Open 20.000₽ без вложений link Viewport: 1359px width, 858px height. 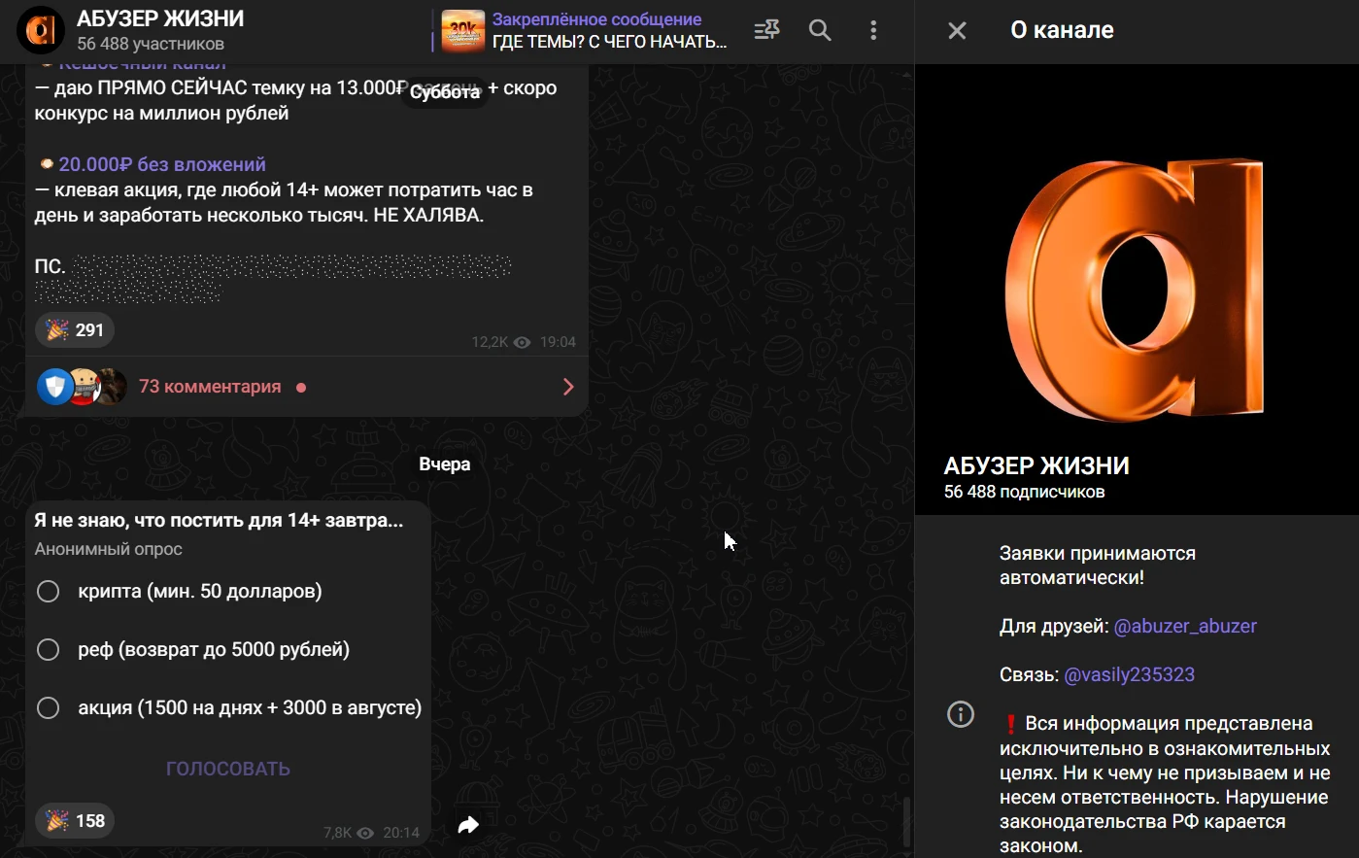click(x=162, y=164)
